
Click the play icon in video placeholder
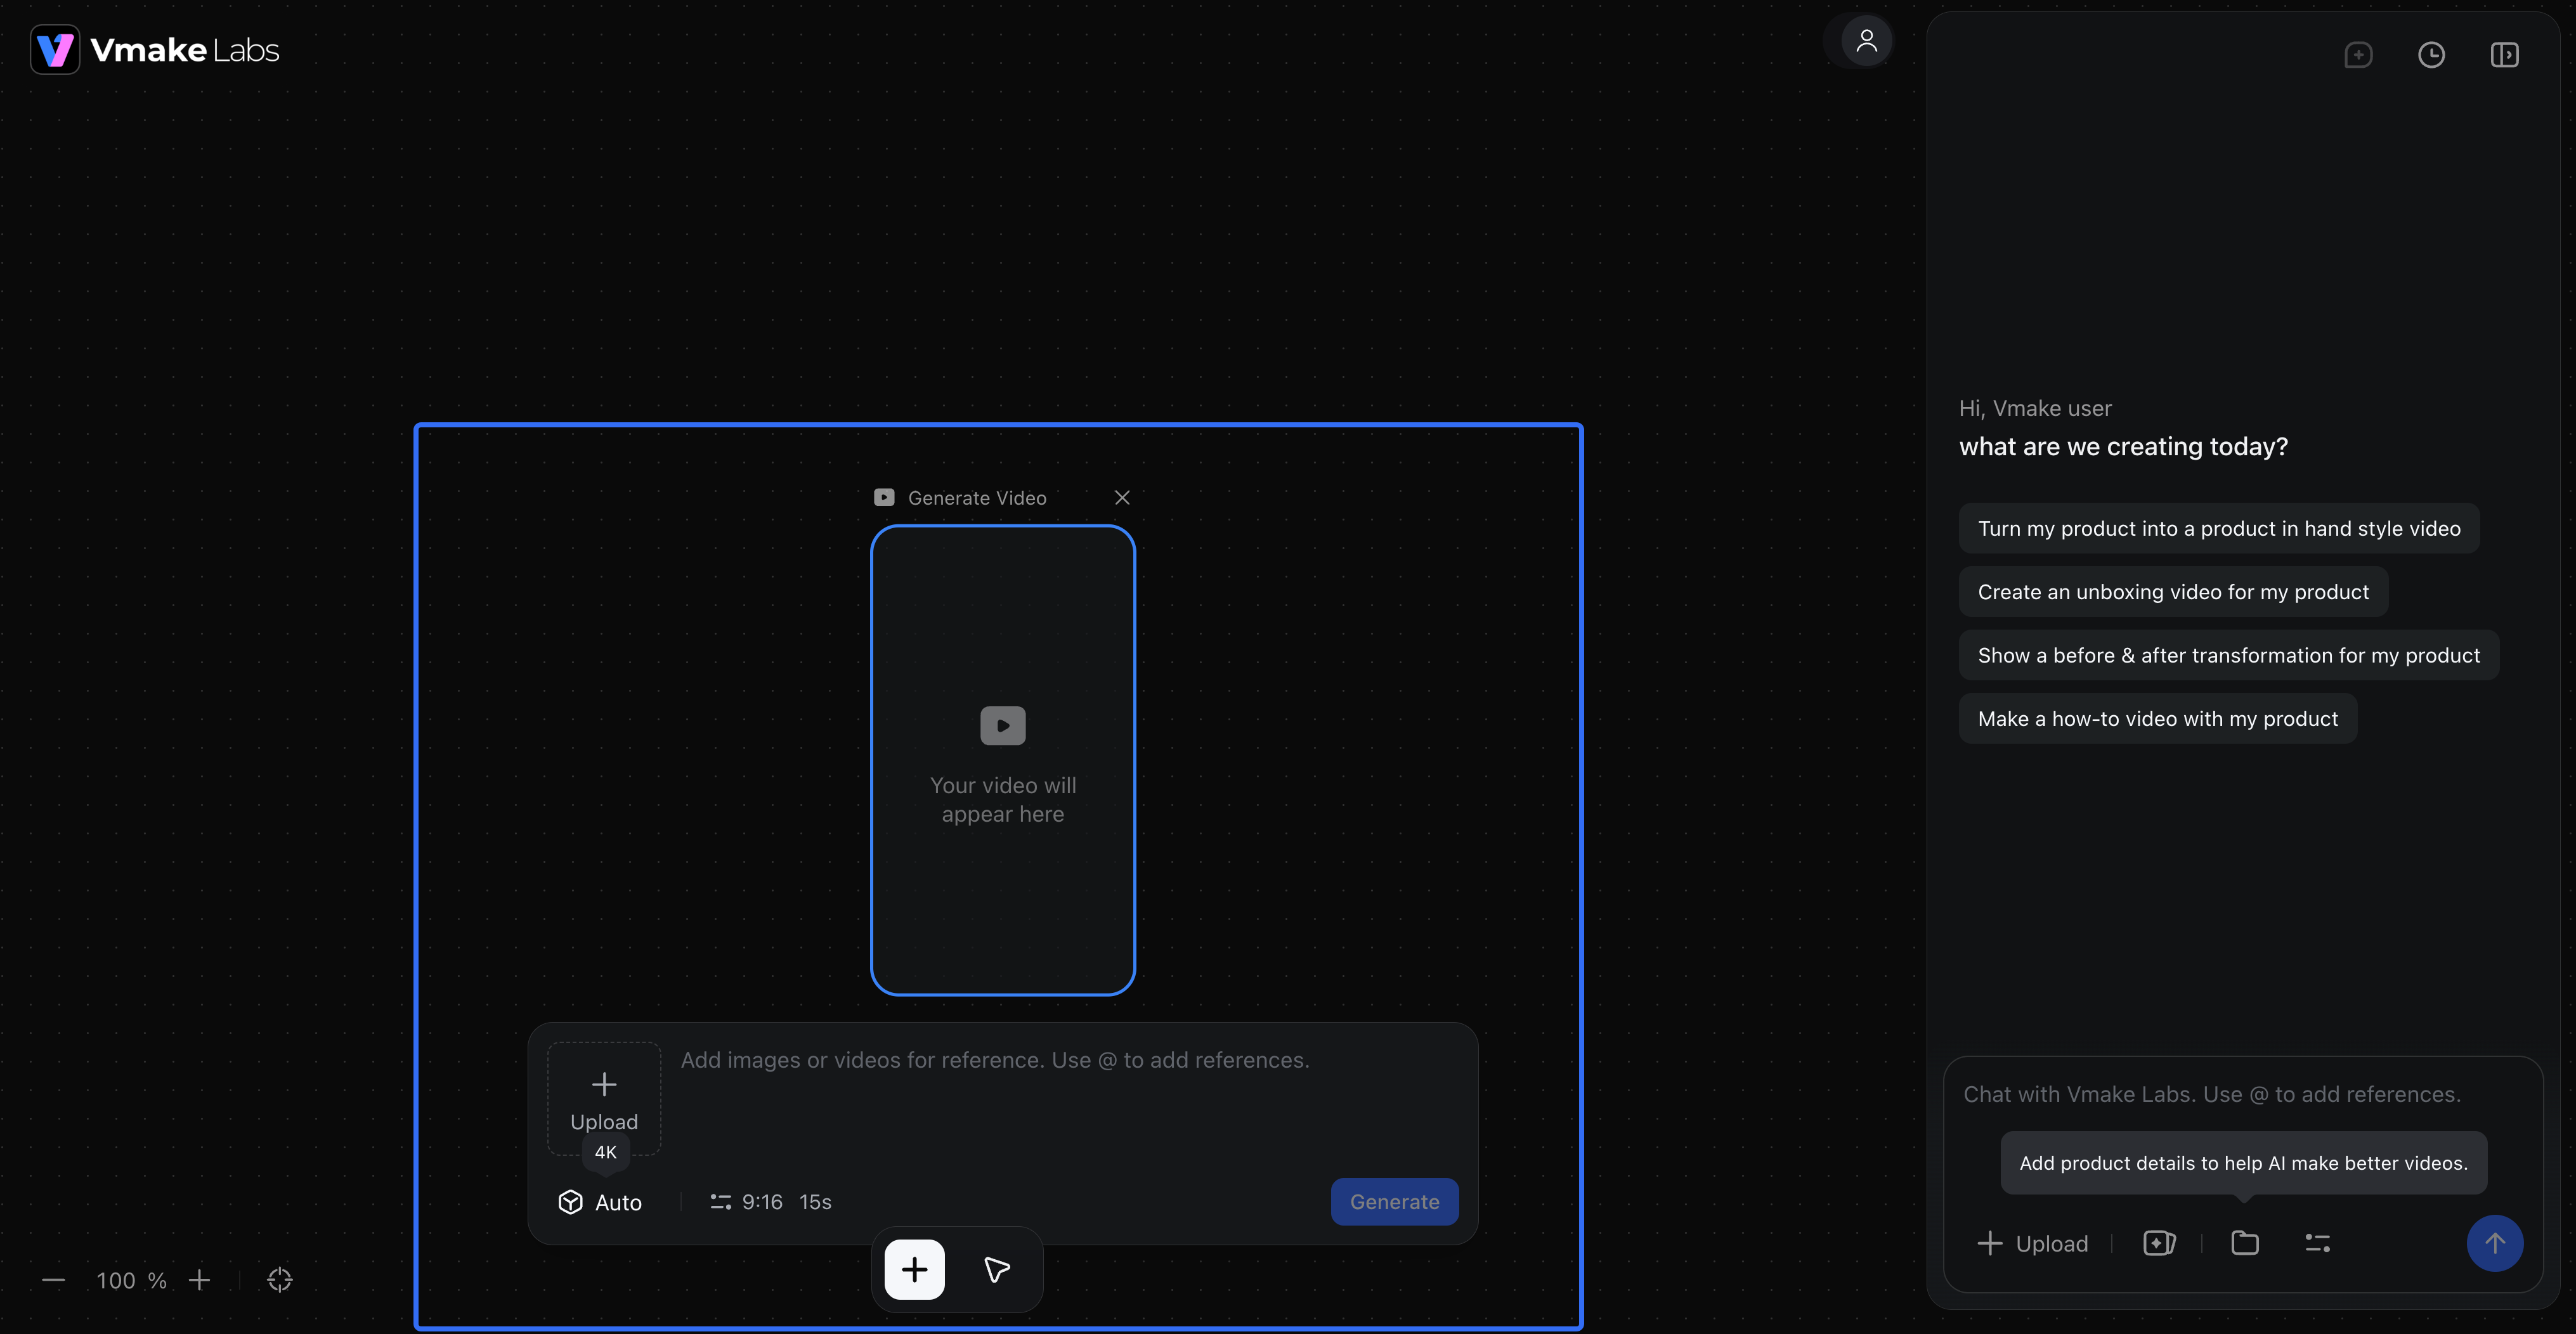tap(1003, 726)
